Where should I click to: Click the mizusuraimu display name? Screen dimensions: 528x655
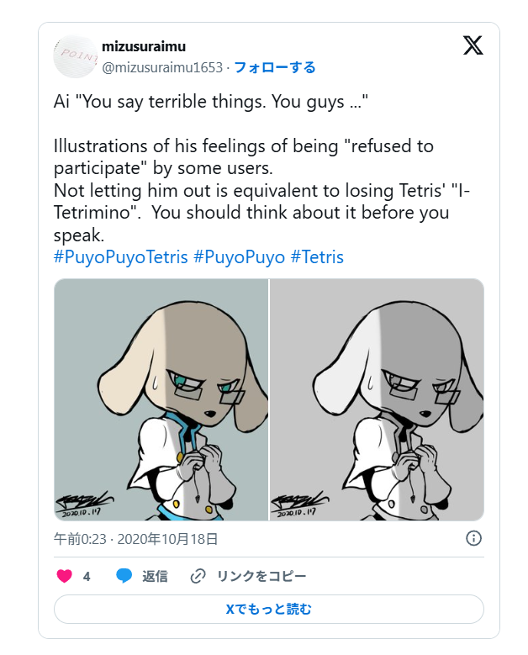coord(143,46)
